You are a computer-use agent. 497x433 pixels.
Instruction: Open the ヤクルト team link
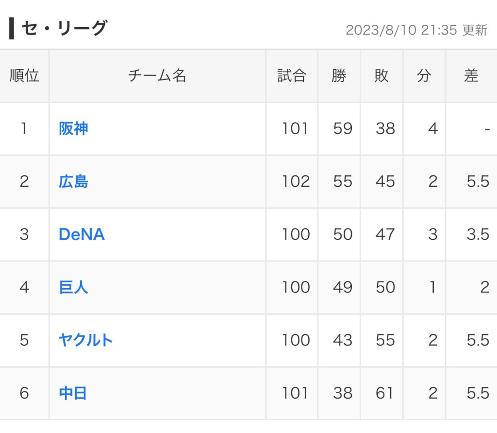pyautogui.click(x=85, y=340)
